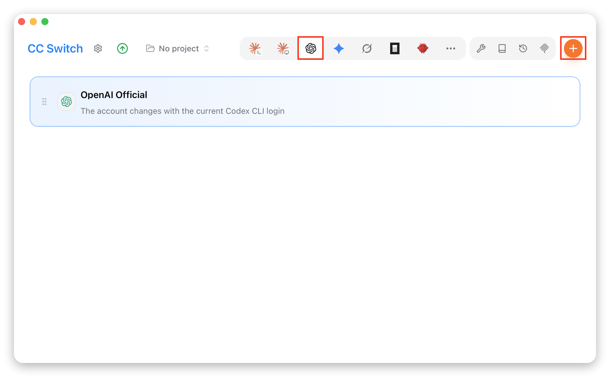Select the red bug-shaped app icon

pyautogui.click(x=423, y=48)
